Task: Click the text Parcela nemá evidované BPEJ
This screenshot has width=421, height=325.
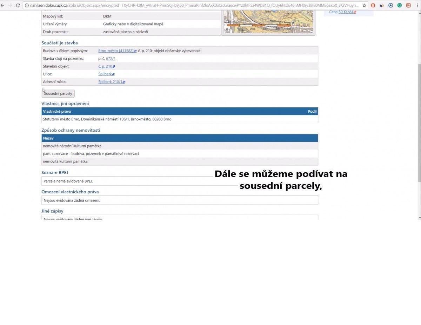Action: pos(68,181)
